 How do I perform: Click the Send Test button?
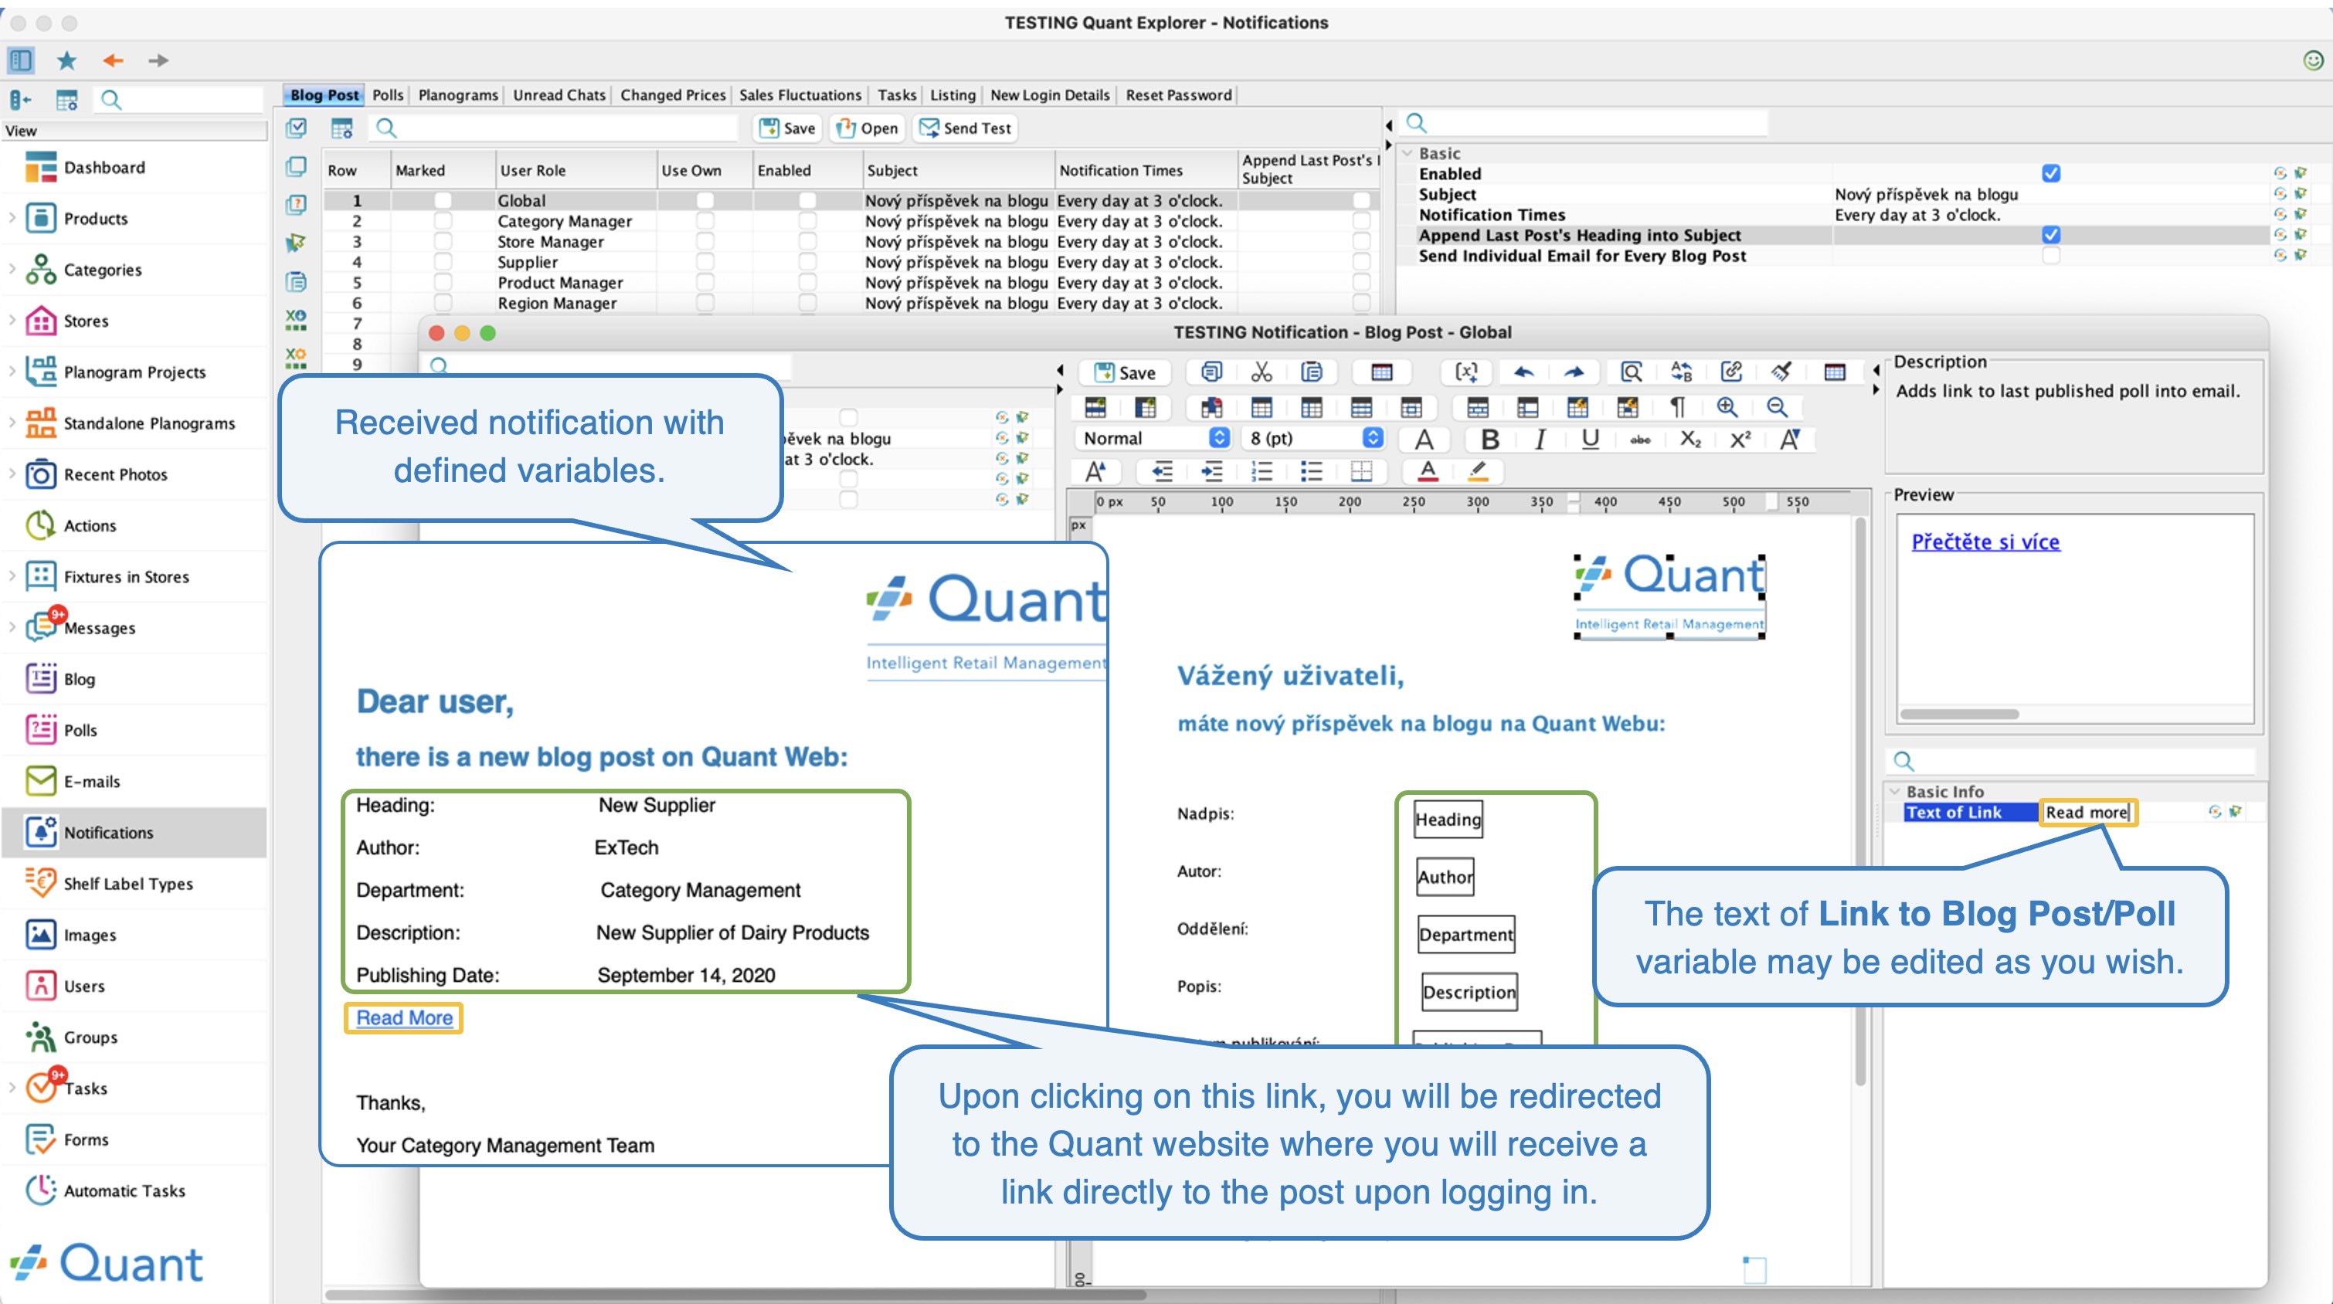[966, 127]
